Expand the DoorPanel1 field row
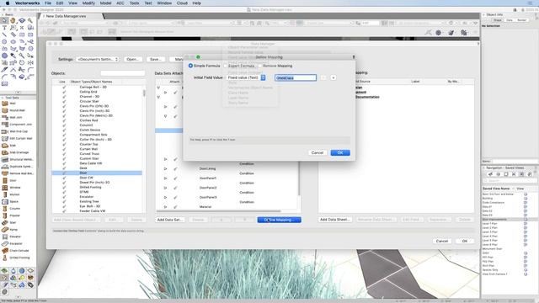Viewport: 539px width, 303px height. (x=165, y=178)
